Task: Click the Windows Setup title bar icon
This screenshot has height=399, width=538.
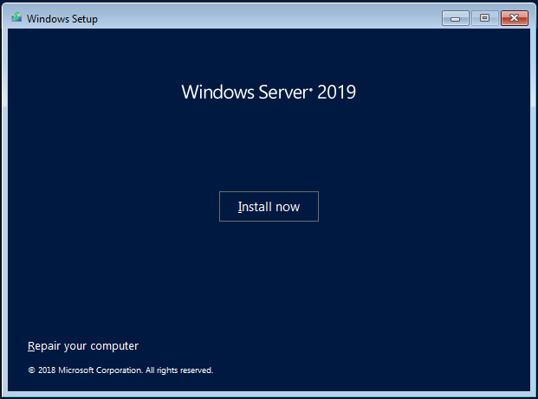Action: point(16,17)
